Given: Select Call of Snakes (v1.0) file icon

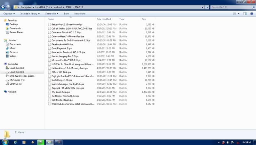Looking at the screenshot, I should tap(49, 29).
